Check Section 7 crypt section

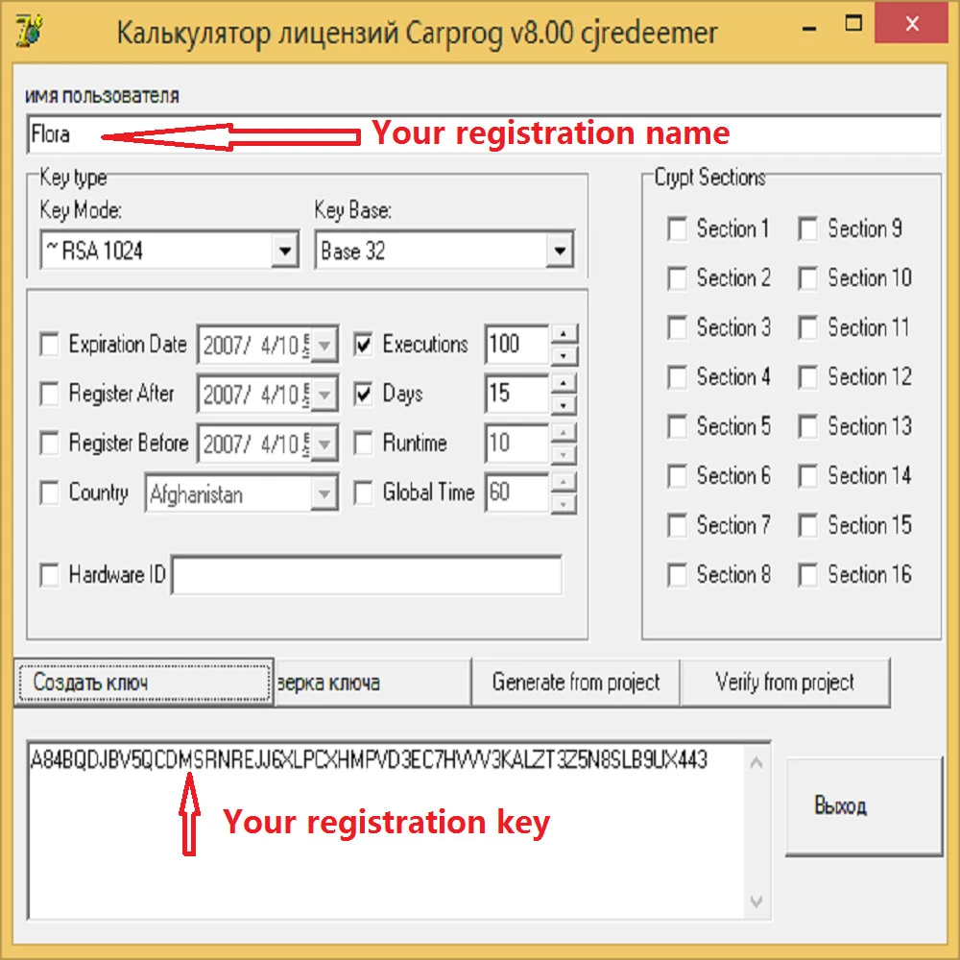click(677, 525)
